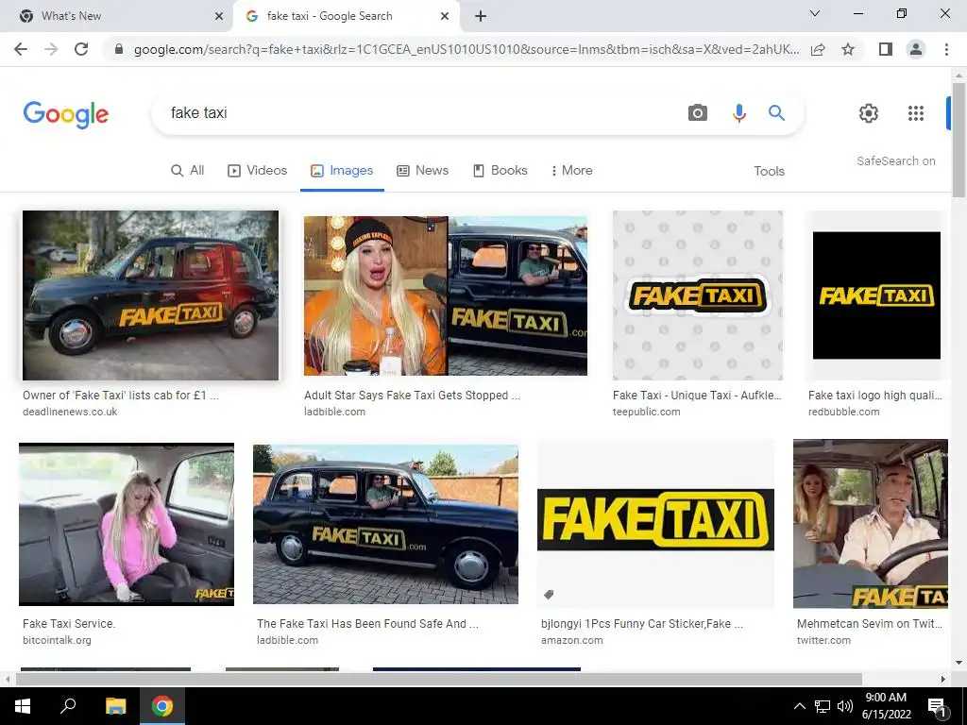Open the bitcointalk.org image result
The width and height of the screenshot is (967, 725).
[127, 524]
